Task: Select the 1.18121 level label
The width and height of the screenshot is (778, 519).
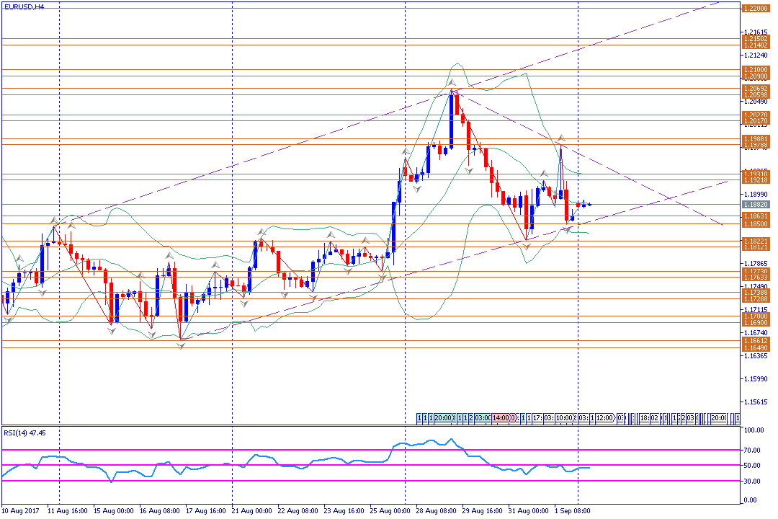Action: (x=756, y=247)
